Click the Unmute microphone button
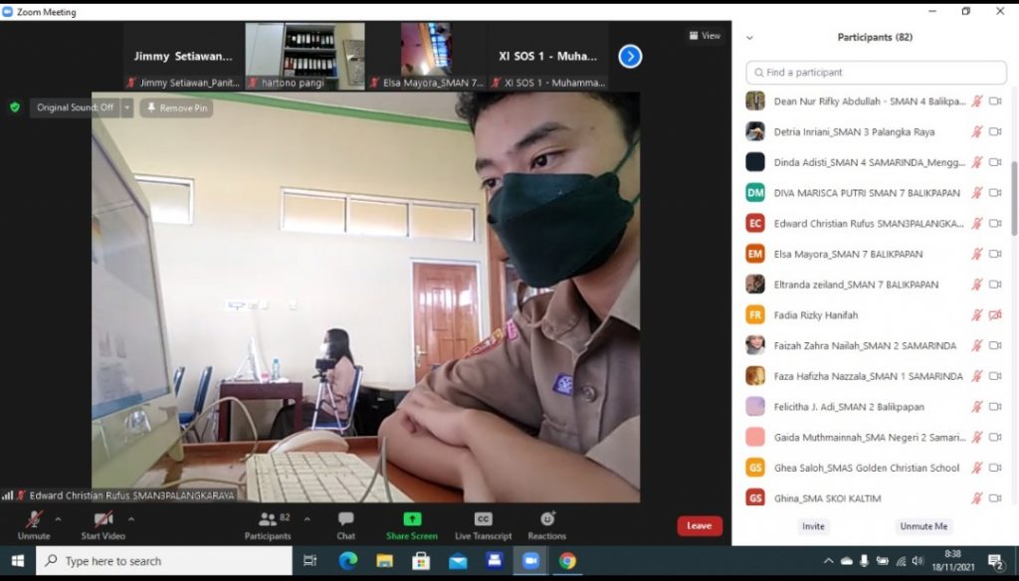1019x581 pixels. [34, 525]
